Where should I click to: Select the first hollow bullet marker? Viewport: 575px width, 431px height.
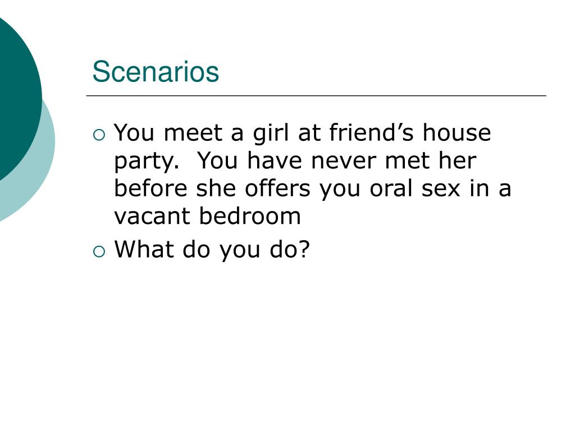pos(99,135)
